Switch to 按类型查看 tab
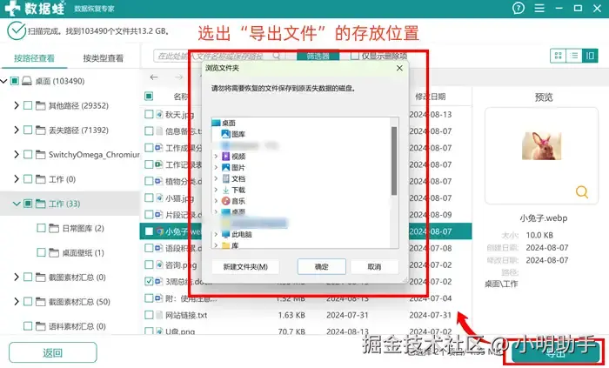This screenshot has width=609, height=368. [x=103, y=58]
